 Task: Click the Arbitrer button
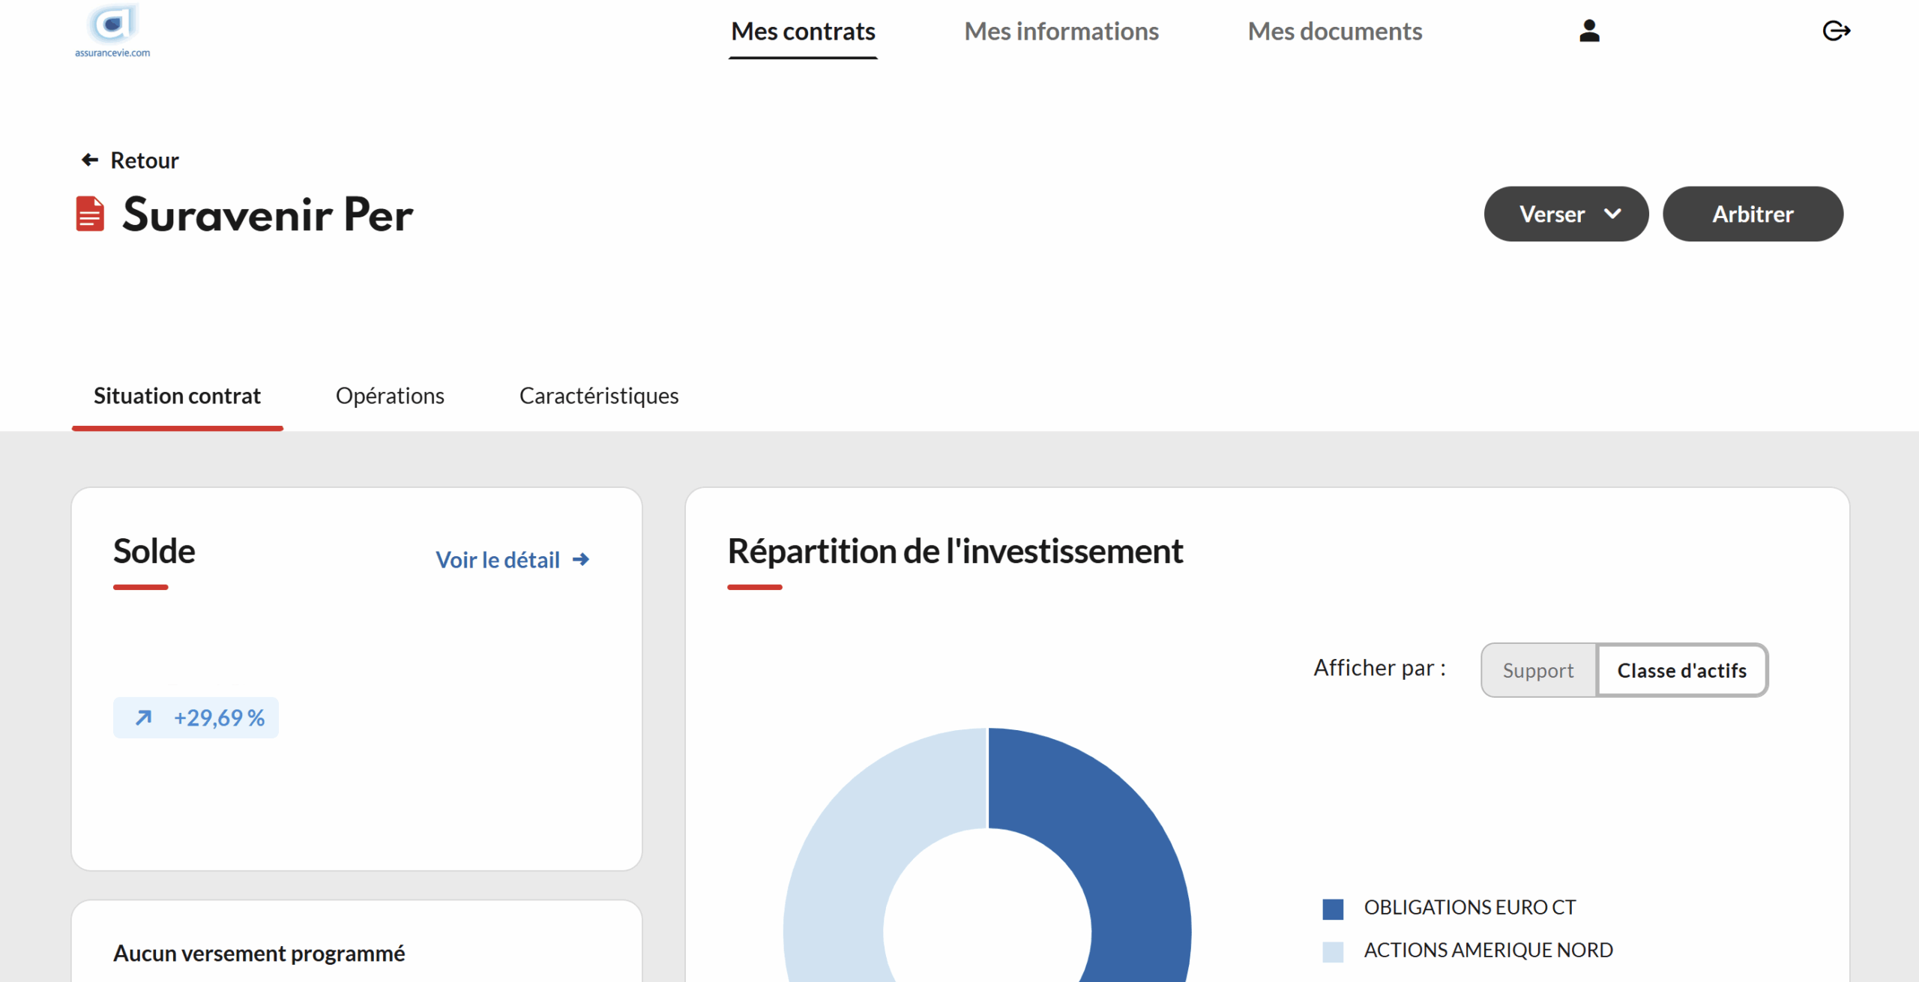click(1753, 214)
